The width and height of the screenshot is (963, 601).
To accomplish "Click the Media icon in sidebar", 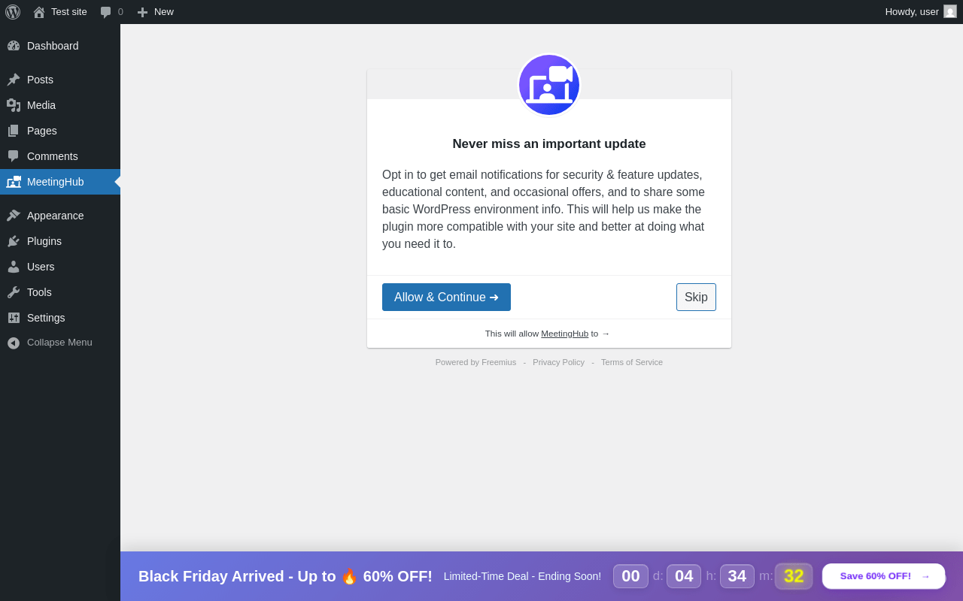I will [x=14, y=105].
